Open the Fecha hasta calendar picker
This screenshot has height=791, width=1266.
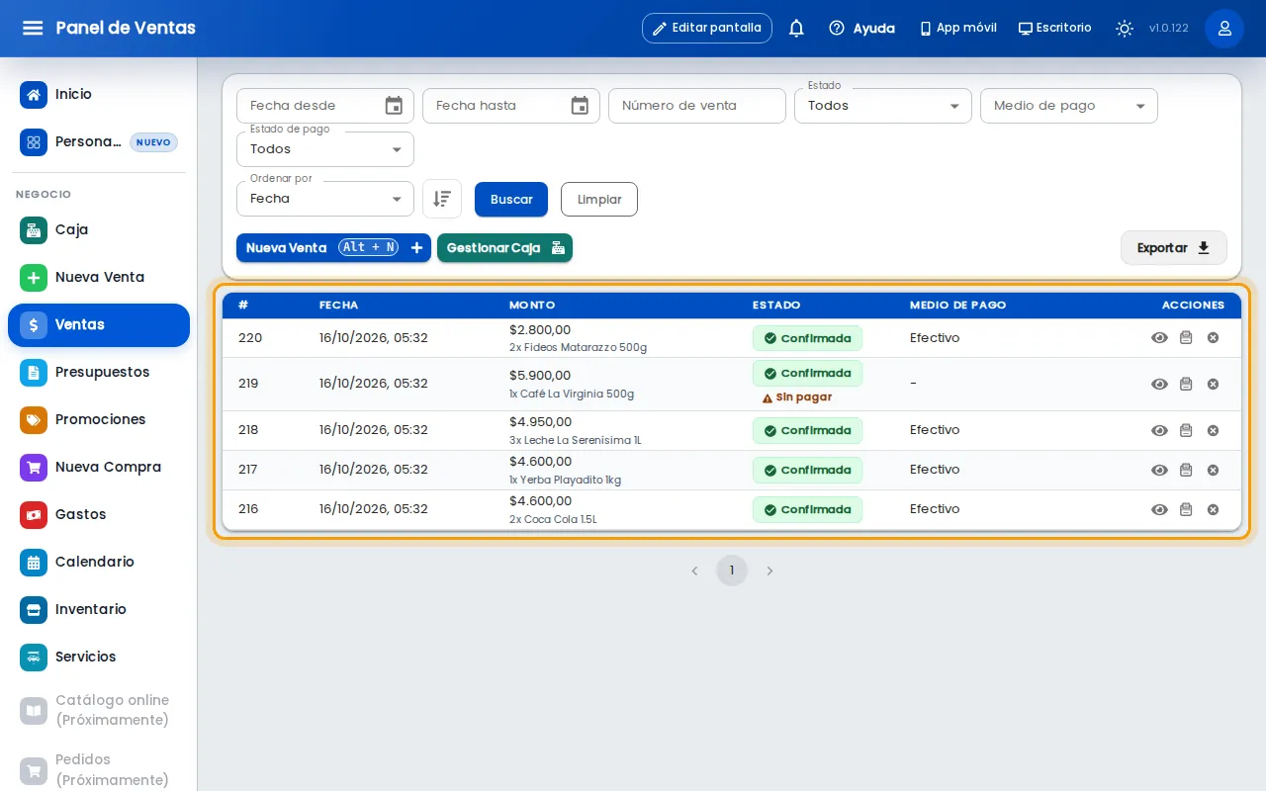[580, 106]
